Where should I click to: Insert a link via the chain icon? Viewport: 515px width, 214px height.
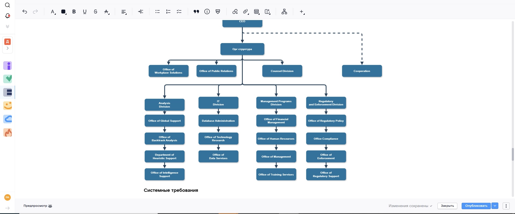pos(235,12)
